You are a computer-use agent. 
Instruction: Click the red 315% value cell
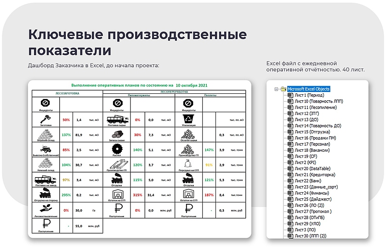[x=137, y=195]
